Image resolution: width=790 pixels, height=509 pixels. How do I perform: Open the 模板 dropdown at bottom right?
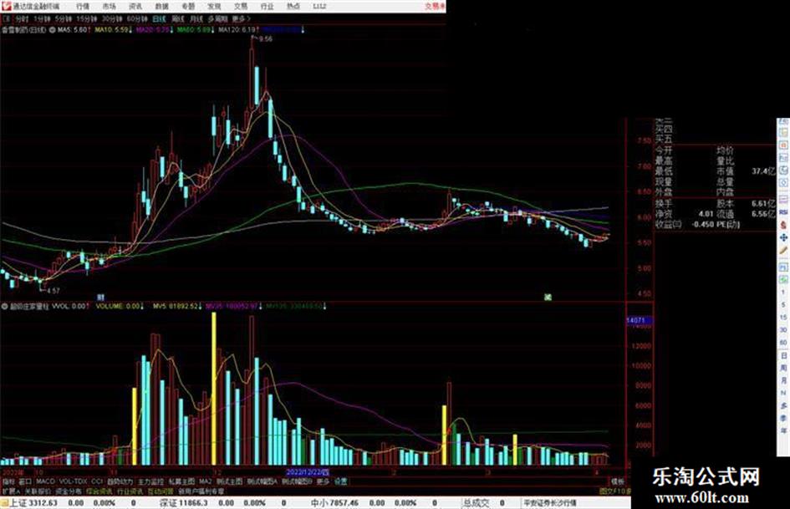tap(617, 481)
